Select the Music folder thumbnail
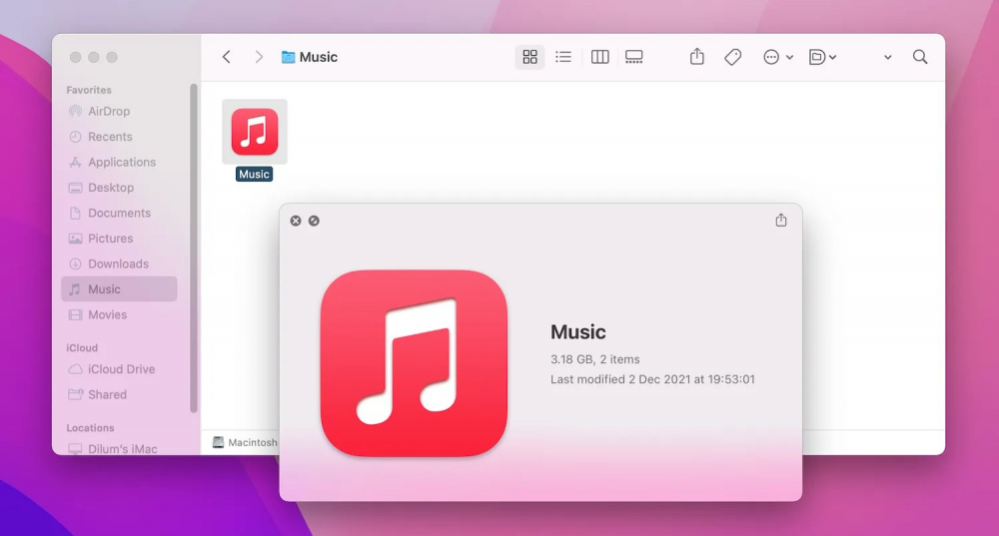999x536 pixels. tap(255, 132)
